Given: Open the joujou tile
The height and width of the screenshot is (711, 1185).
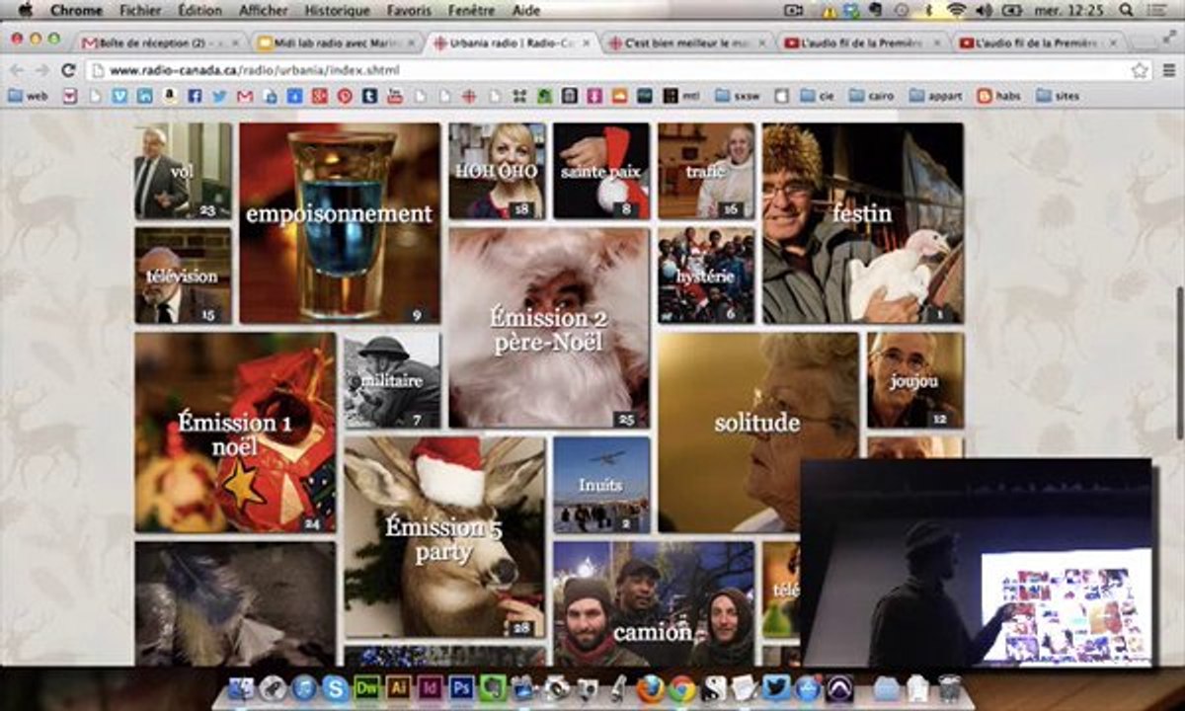Looking at the screenshot, I should tap(915, 380).
